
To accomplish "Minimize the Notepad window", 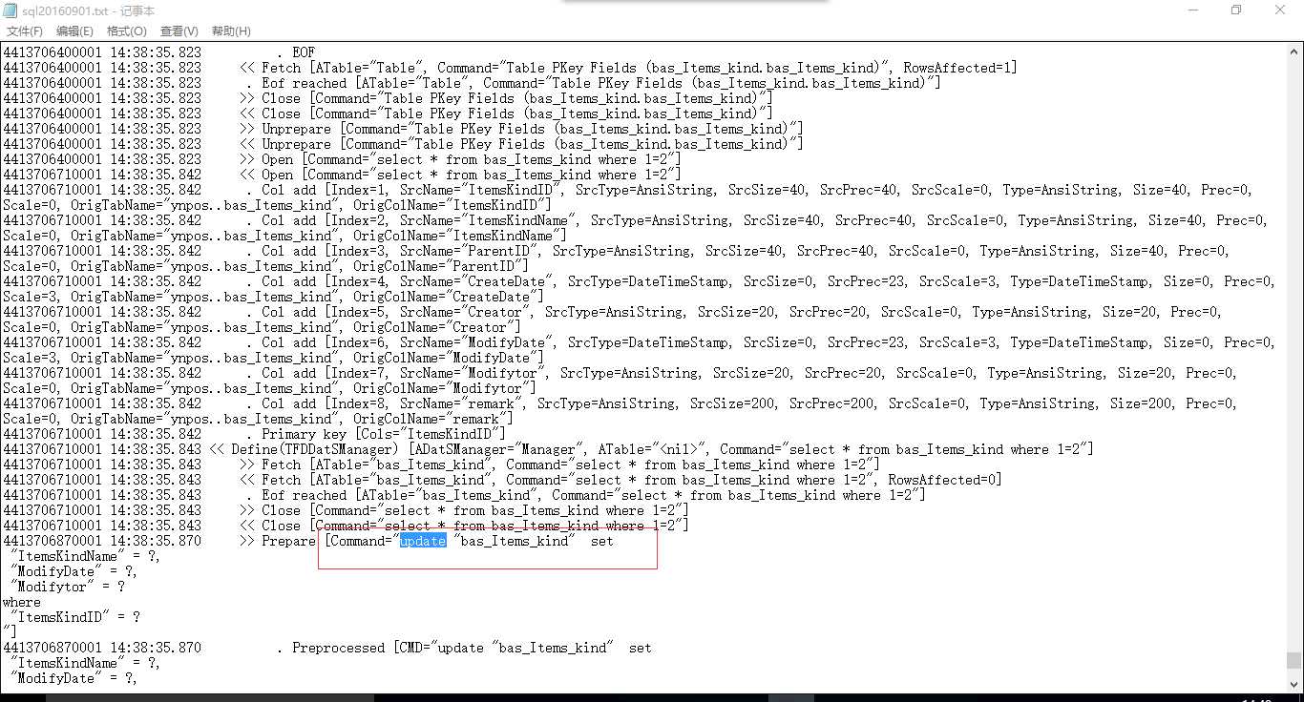I will [x=1192, y=10].
